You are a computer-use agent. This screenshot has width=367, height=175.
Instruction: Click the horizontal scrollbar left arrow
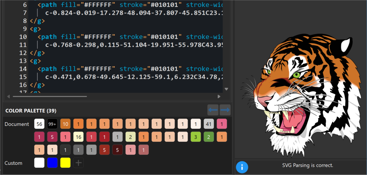coord(9,96)
